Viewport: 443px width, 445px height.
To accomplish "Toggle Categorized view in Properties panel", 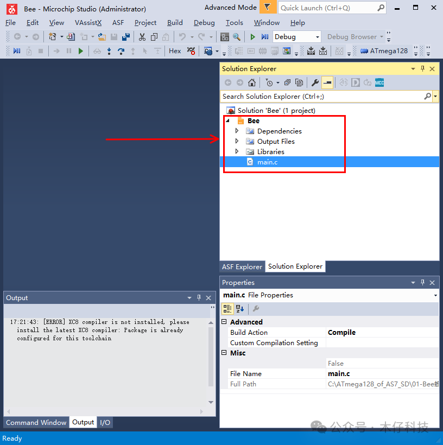I will click(227, 309).
